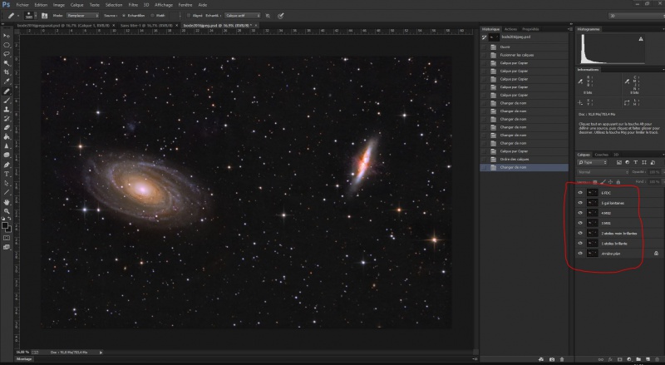Viewport: 665px width, 365px height.
Task: Pick the Eyedropper tool
Action: coord(7,81)
